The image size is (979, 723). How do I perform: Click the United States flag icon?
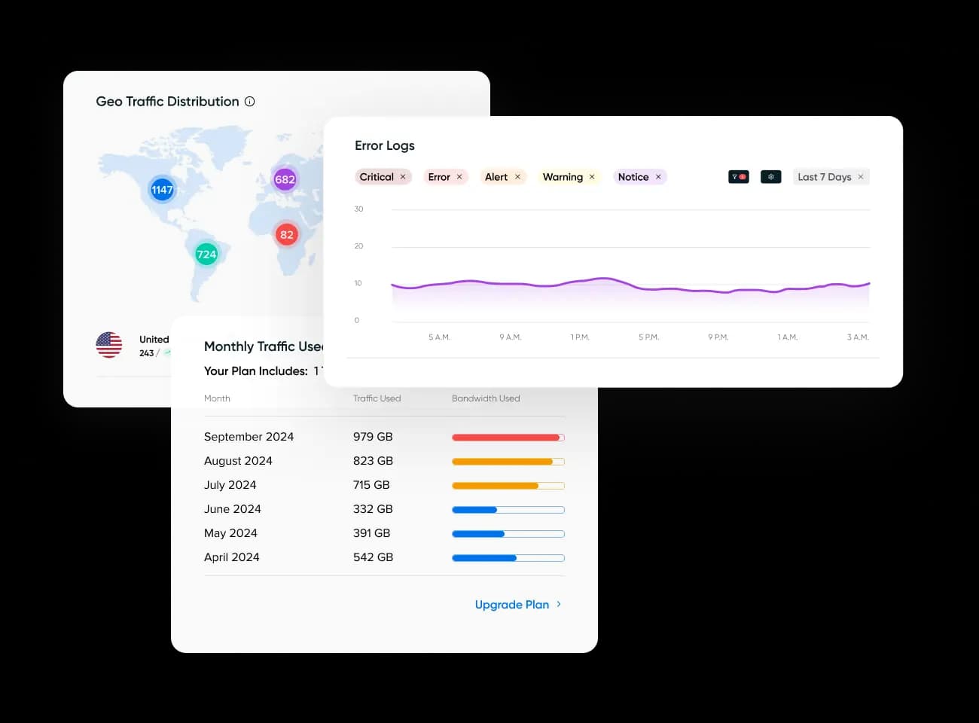[x=109, y=345]
